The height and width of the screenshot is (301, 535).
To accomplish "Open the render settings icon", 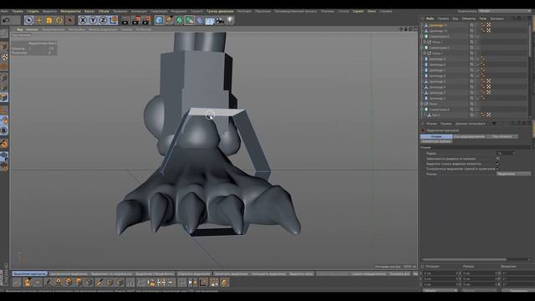I will 146,20.
